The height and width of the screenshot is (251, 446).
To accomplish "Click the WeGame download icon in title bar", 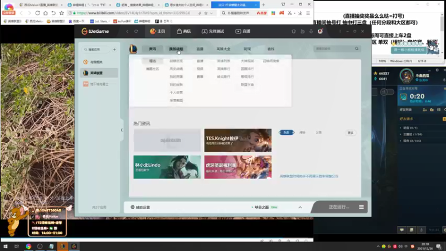I will 311,31.
